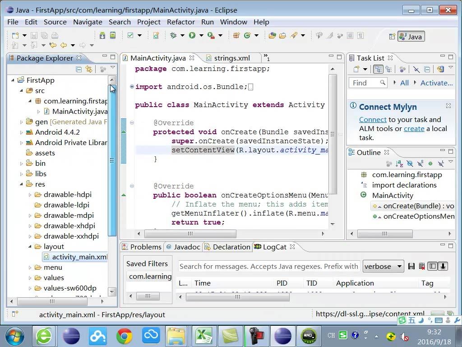Screen dimensions: 462x347
Task: Click the Connect link in Mylyn panel
Action: pos(373,119)
